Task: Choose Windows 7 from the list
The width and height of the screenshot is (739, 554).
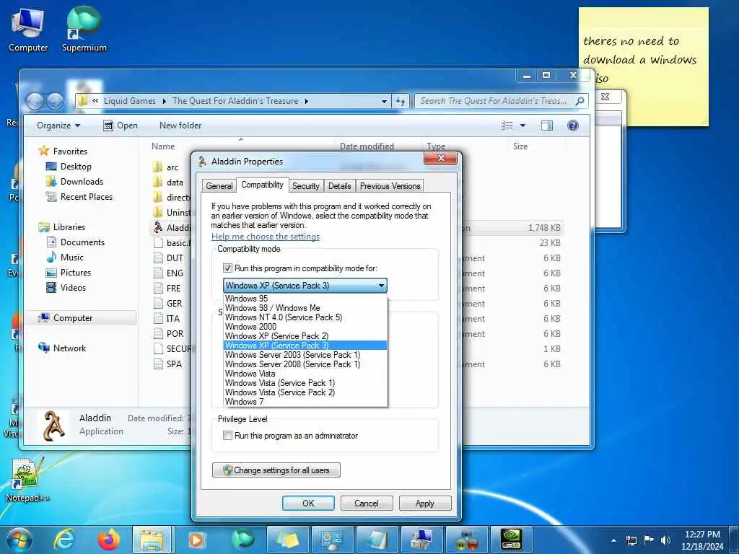Action: pos(305,401)
